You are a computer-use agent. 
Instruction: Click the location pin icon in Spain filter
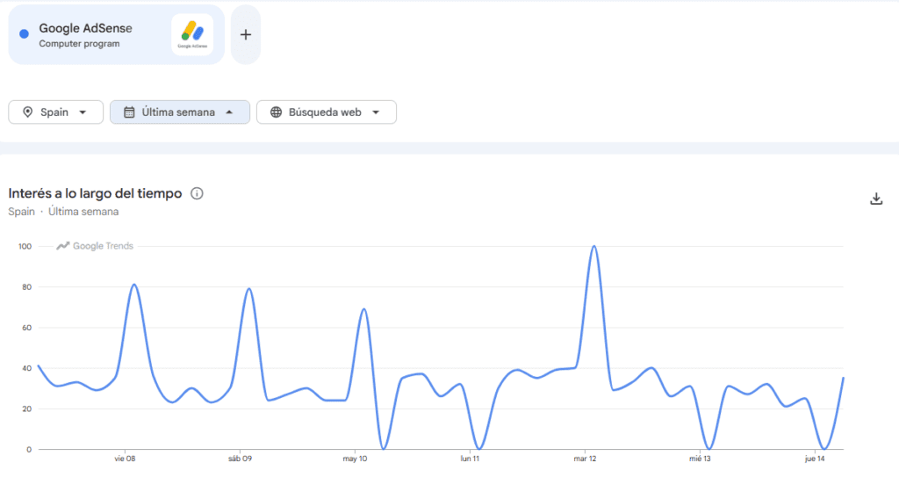(x=27, y=112)
